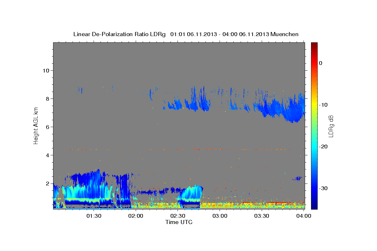
Task: Click the colorbar value -30
Action: point(324,188)
